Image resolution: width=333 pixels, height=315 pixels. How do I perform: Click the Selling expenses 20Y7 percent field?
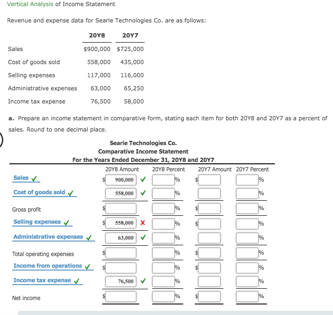(247, 224)
